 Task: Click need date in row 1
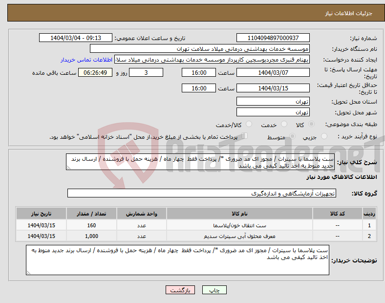point(41,225)
